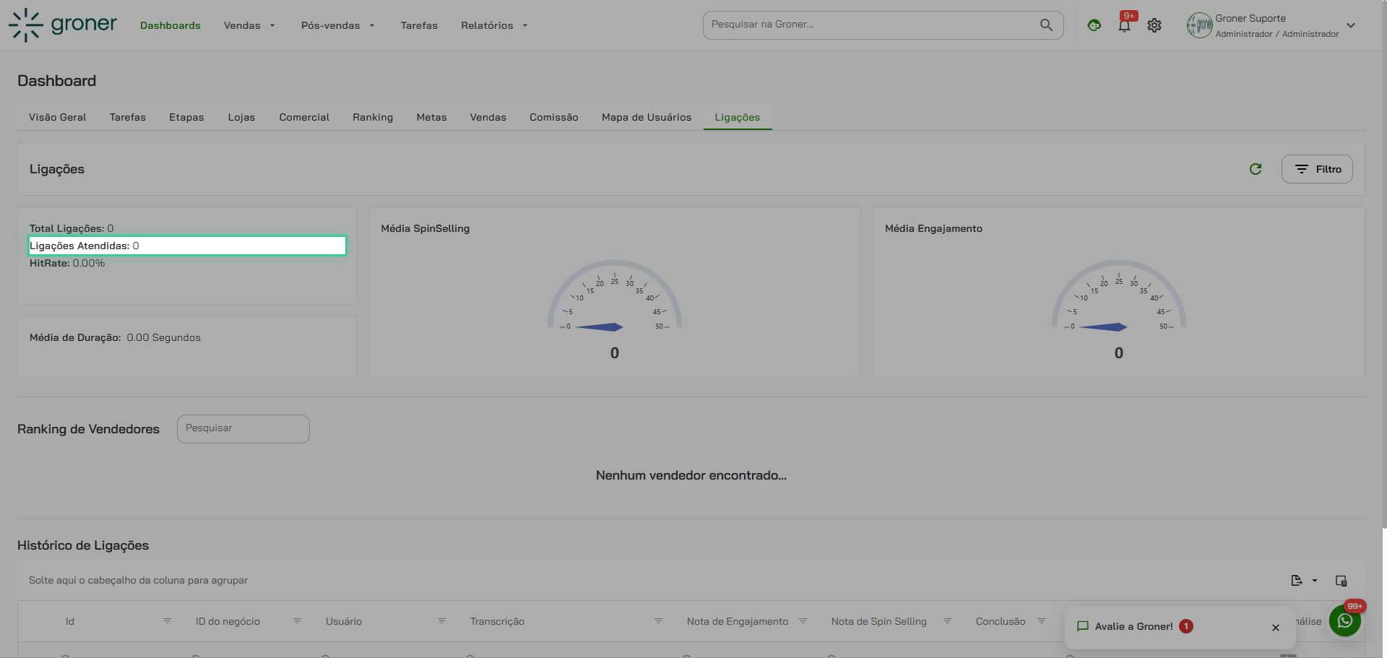The width and height of the screenshot is (1387, 658).
Task: Open the Dashboards menu item
Action: (x=170, y=25)
